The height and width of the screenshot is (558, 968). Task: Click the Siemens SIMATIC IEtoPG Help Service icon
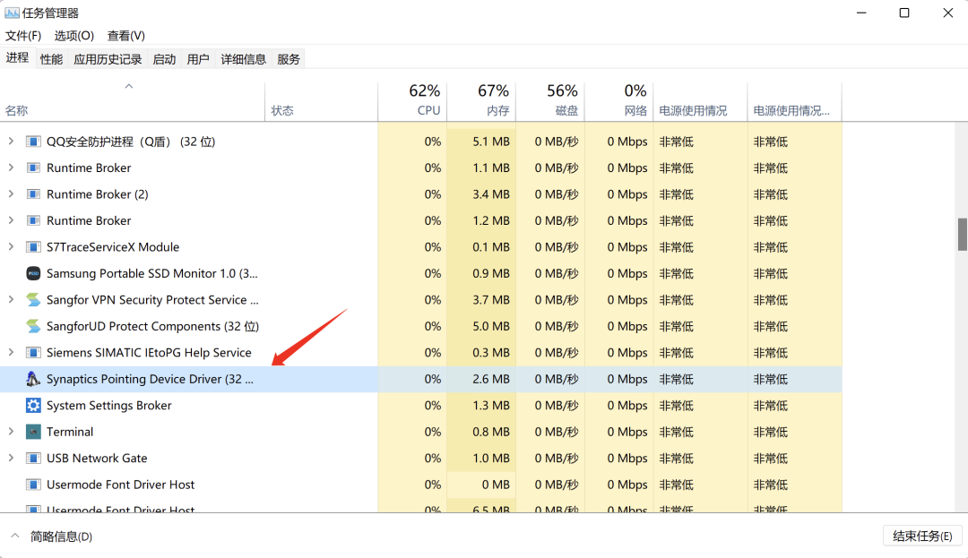33,353
